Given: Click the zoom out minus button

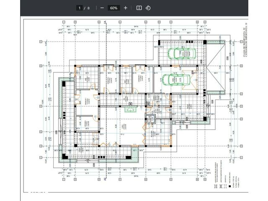Looking at the screenshot, I should pos(102,8).
